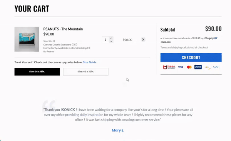Image resolution: width=231 pixels, height=141 pixels.
Task: Select the Size: 40 x 30in. upgrade
Action: click(86, 72)
